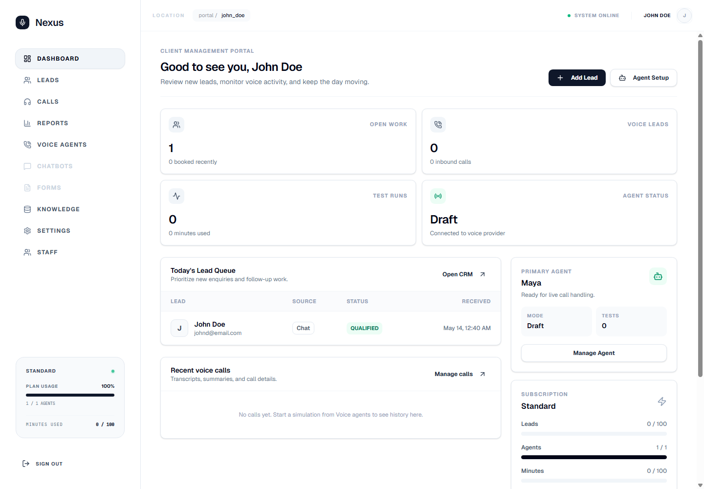The image size is (704, 489).
Task: Go to the Leads section
Action: tap(70, 80)
